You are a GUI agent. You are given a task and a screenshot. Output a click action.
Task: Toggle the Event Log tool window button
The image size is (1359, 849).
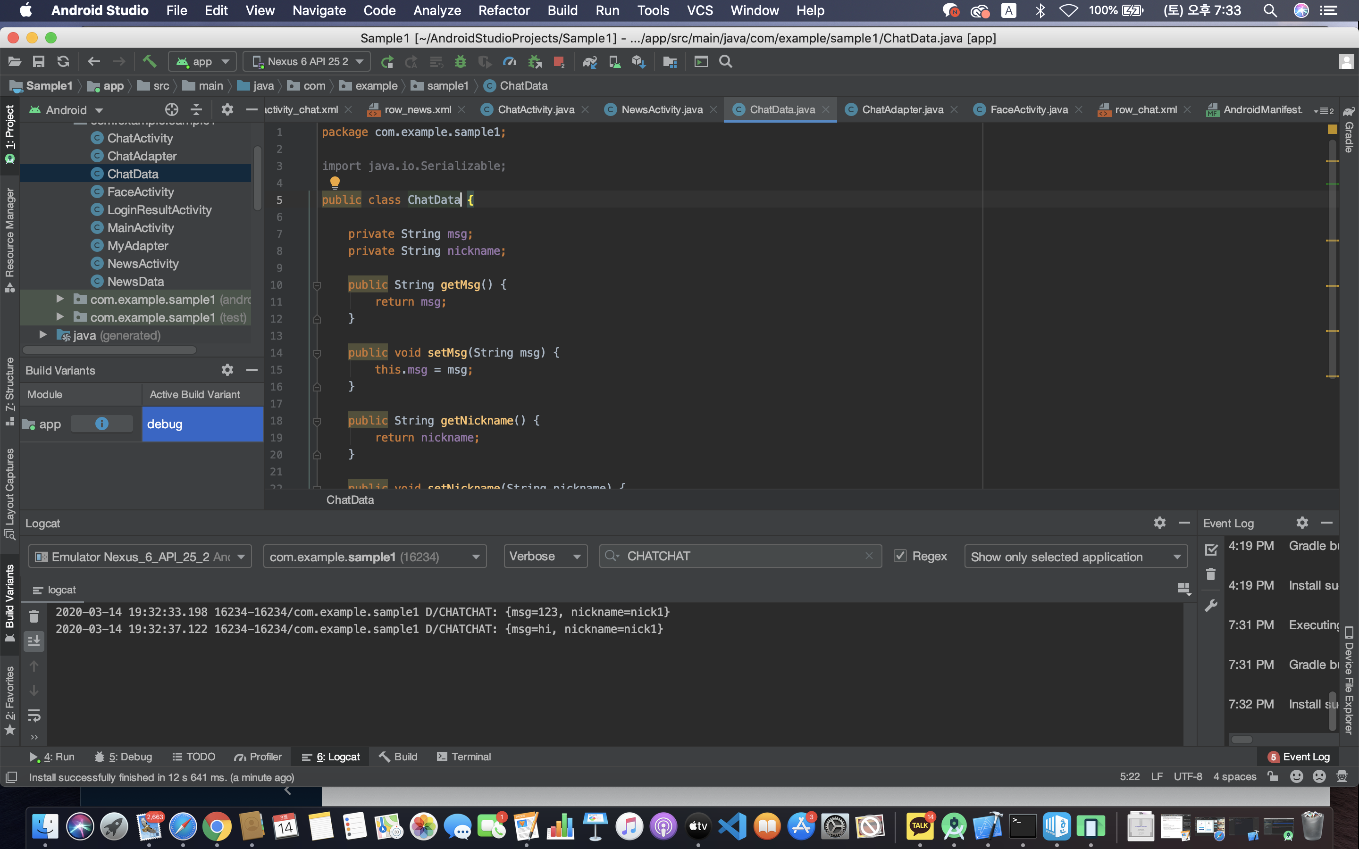coord(1299,757)
